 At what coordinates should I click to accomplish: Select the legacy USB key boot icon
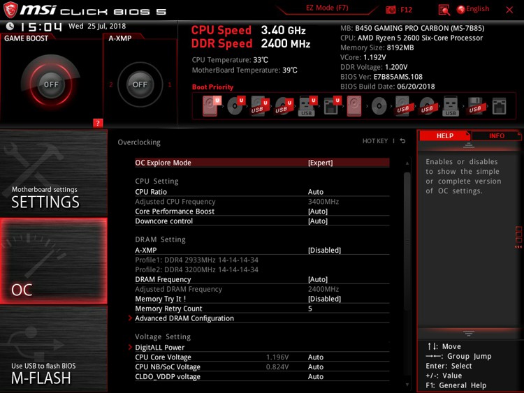(x=451, y=106)
